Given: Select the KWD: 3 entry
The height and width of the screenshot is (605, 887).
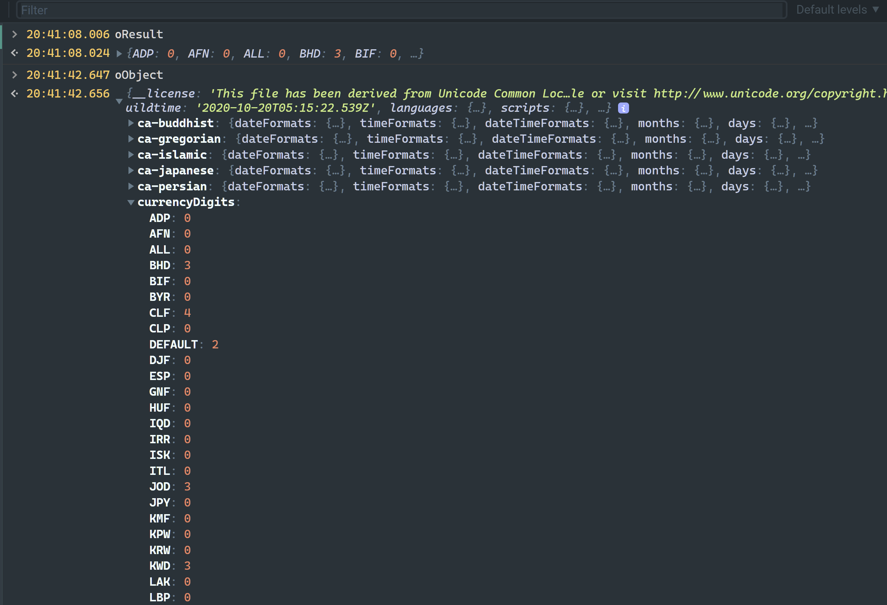Looking at the screenshot, I should (x=170, y=566).
